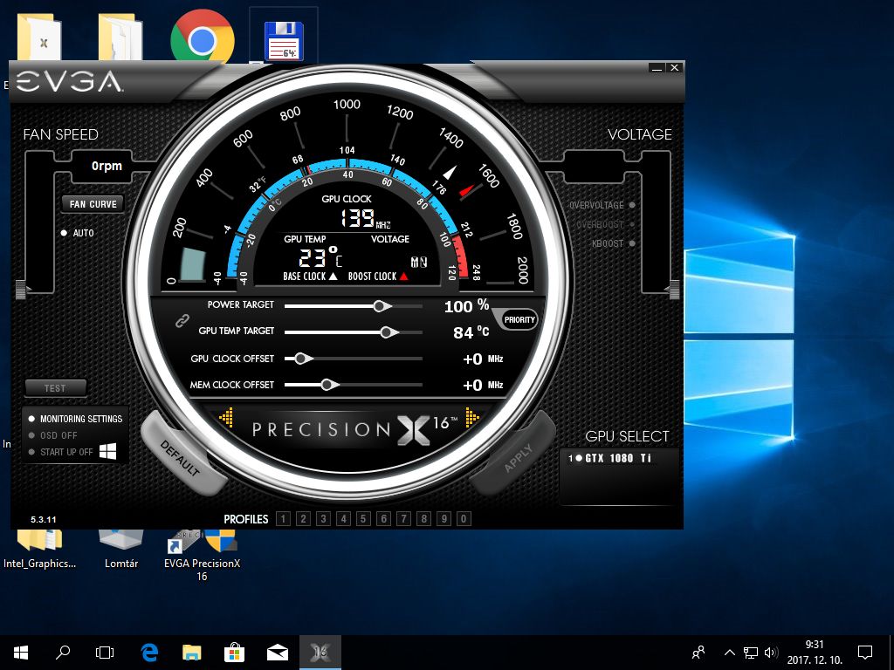Open the floppy disk 64 desktop icon
This screenshot has width=894, height=670.
(284, 41)
